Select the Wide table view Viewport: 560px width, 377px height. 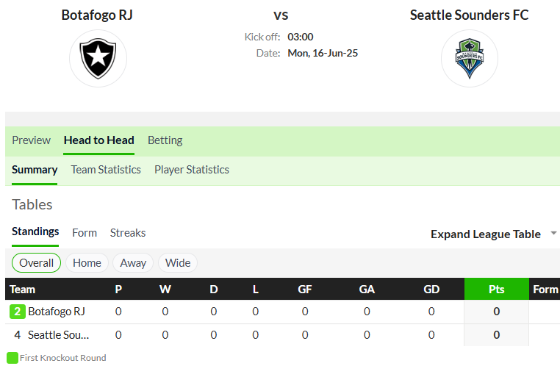(x=178, y=263)
